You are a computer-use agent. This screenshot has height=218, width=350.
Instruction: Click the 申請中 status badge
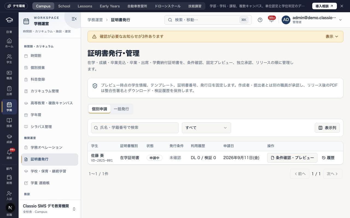[x=154, y=158]
